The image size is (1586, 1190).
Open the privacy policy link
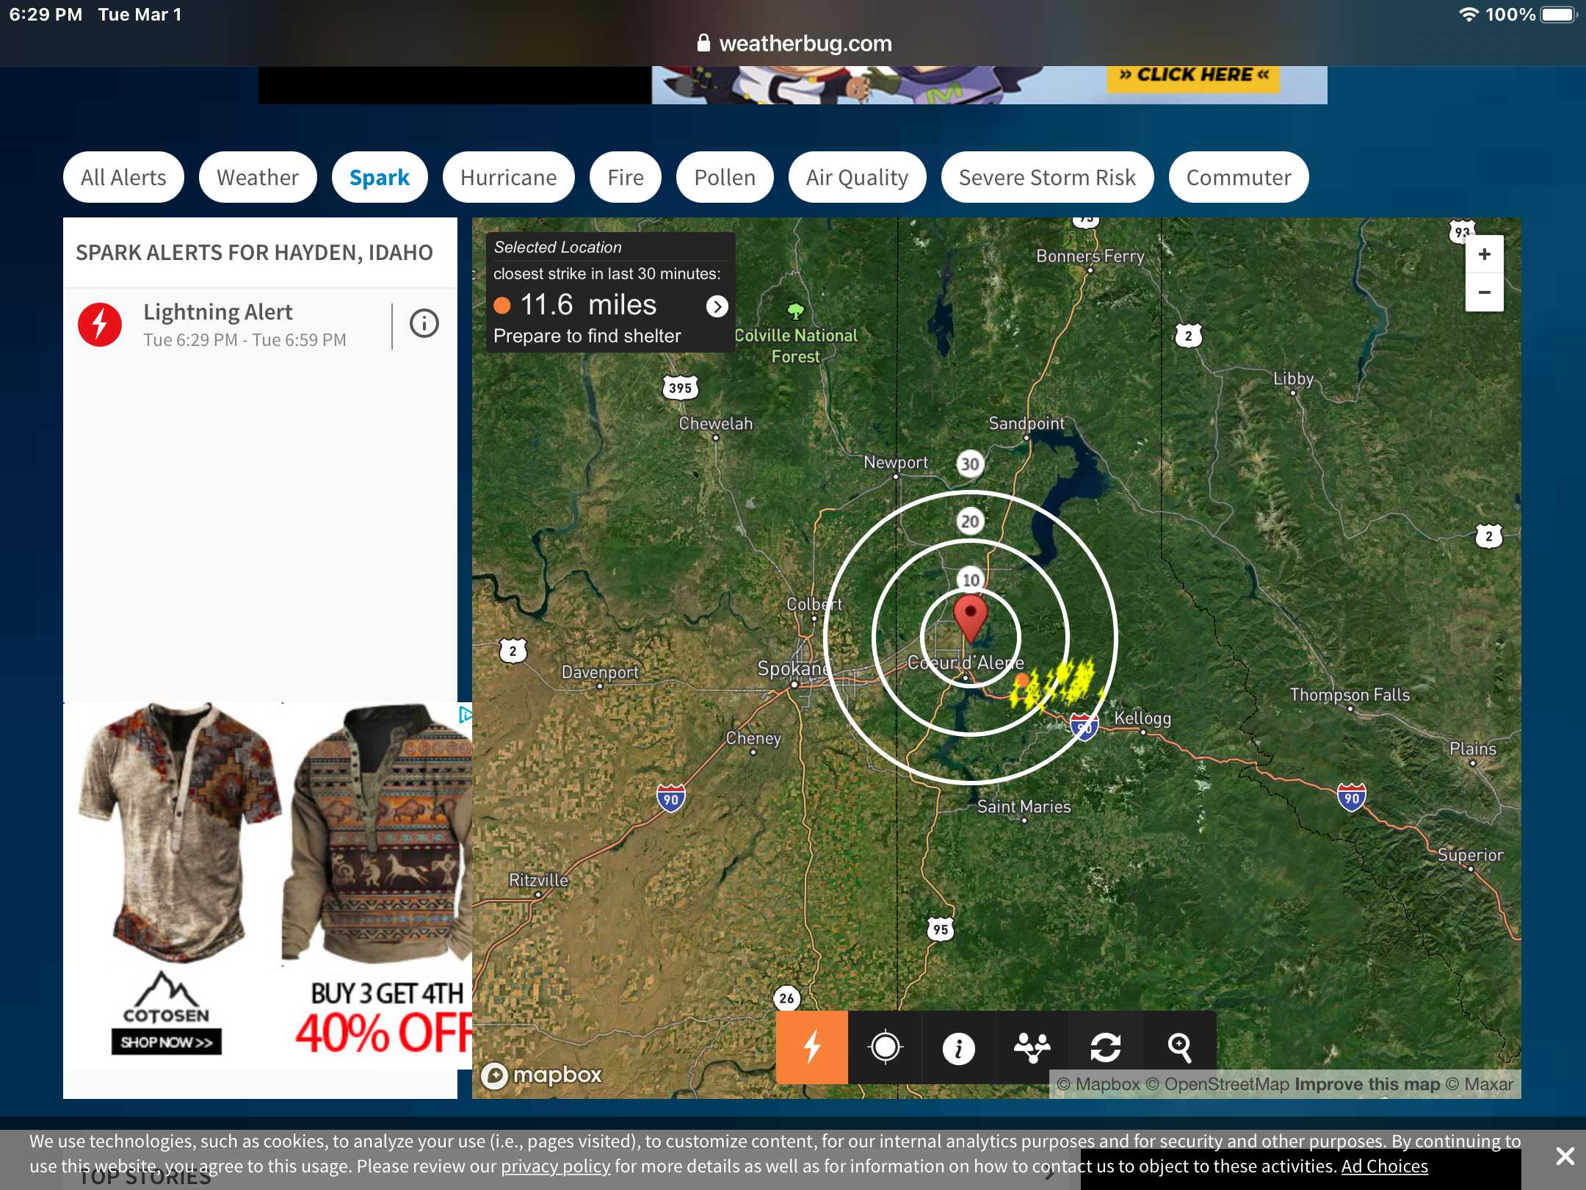pos(555,1166)
